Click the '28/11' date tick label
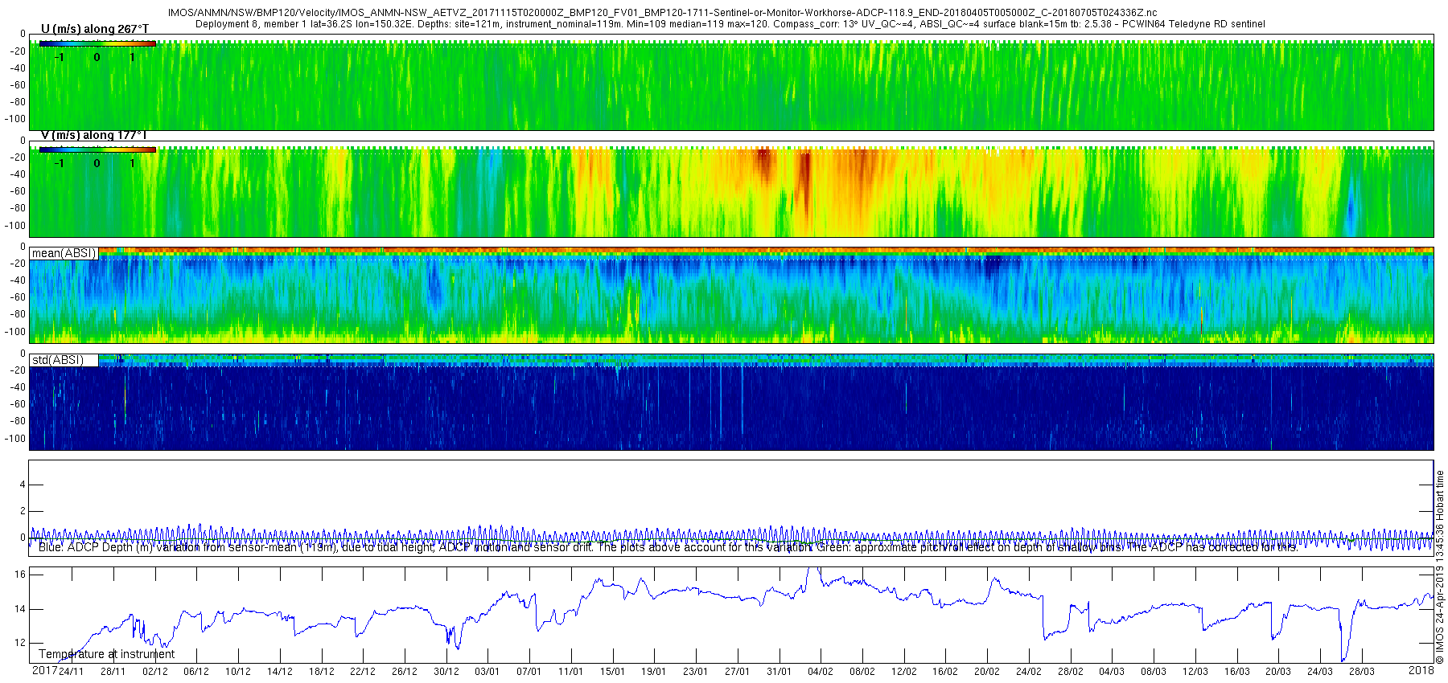Viewport: 1448px width, 683px height. (113, 672)
